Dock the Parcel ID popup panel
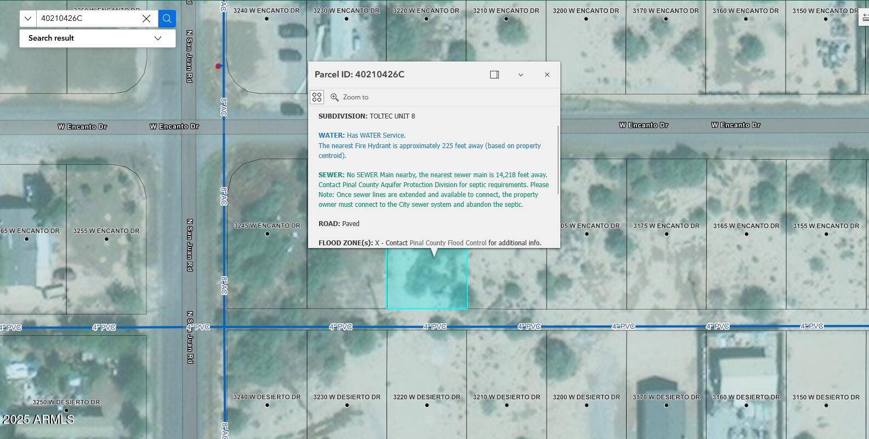Image resolution: width=869 pixels, height=439 pixels. (x=495, y=75)
